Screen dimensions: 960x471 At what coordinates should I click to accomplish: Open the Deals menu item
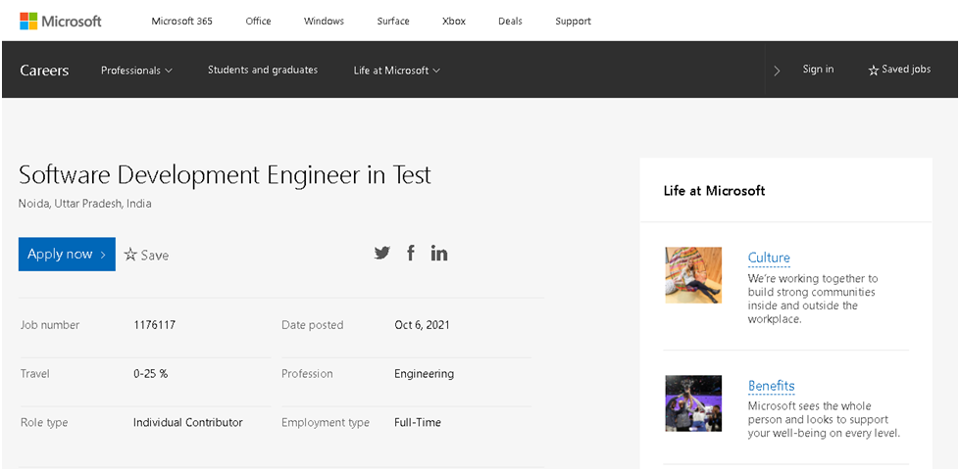(510, 21)
